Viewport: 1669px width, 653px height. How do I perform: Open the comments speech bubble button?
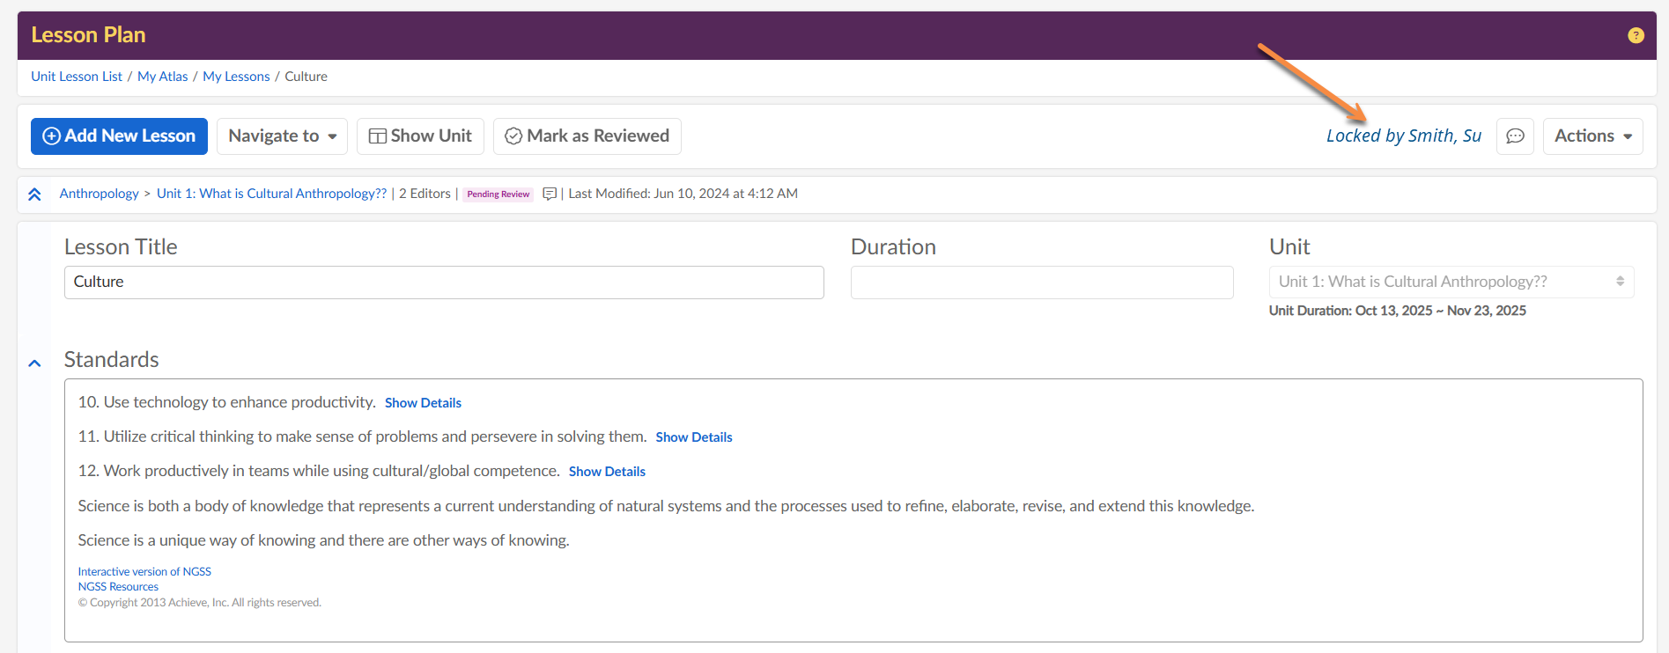click(x=1515, y=136)
